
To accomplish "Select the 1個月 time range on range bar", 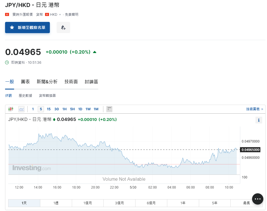I will tap(88, 203).
